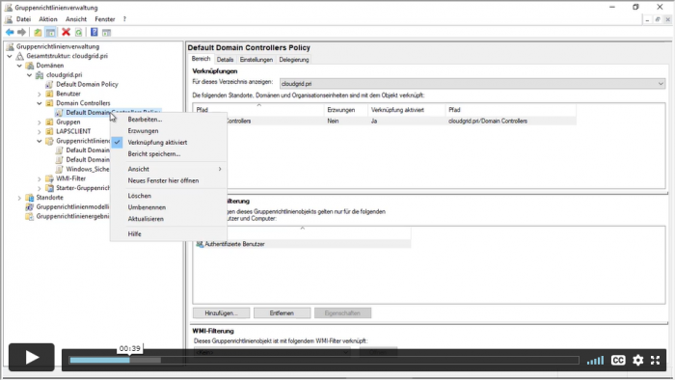Click the red Delete X toolbar icon
The image size is (675, 380).
tap(66, 32)
